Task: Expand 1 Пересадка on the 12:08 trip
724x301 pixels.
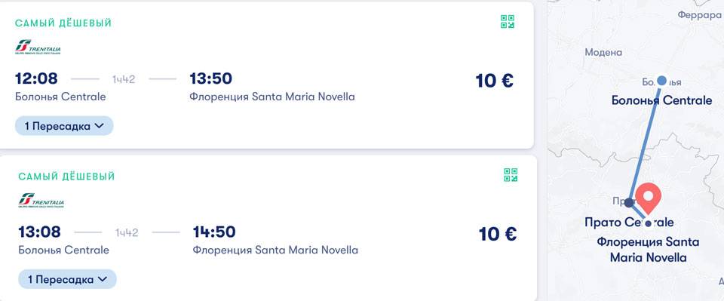Action: 64,126
